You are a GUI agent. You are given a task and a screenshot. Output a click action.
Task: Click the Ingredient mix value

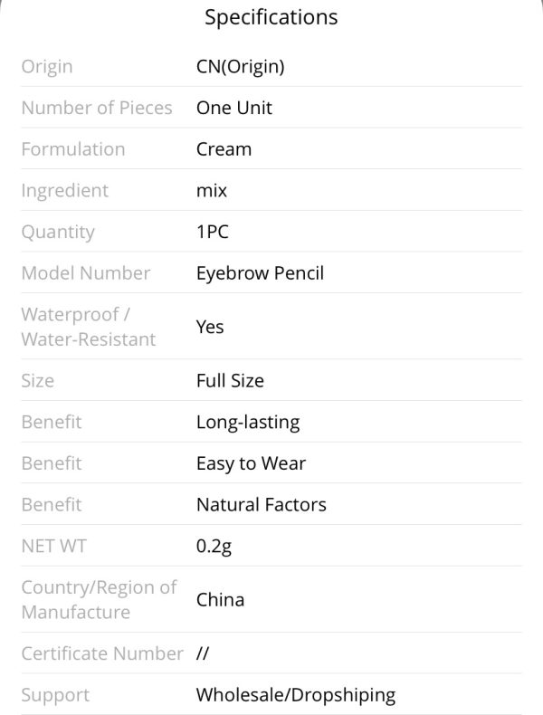pyautogui.click(x=212, y=191)
